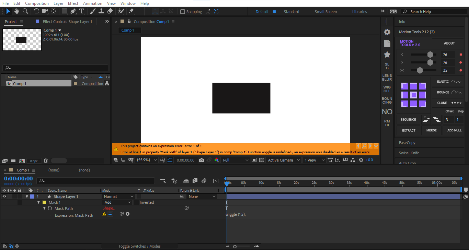Choose the Pen tool
The image size is (469, 250).
click(73, 11)
